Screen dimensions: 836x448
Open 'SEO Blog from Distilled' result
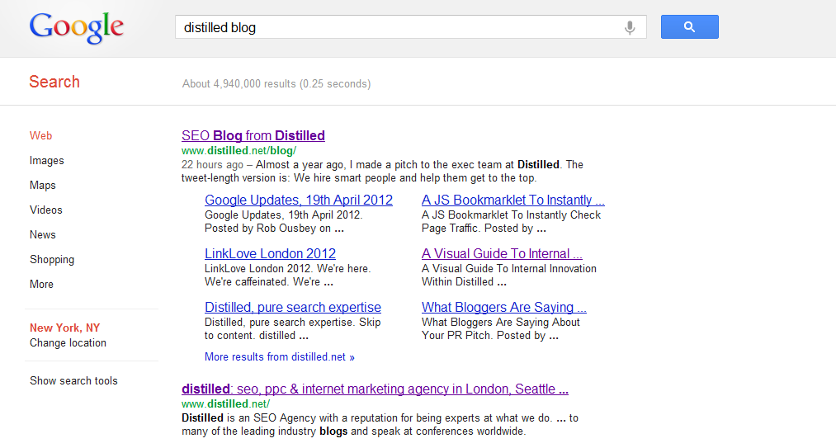253,135
